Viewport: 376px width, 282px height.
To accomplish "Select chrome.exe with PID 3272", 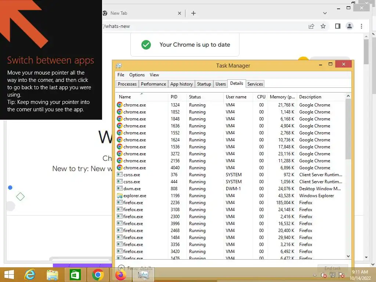I will pyautogui.click(x=231, y=154).
